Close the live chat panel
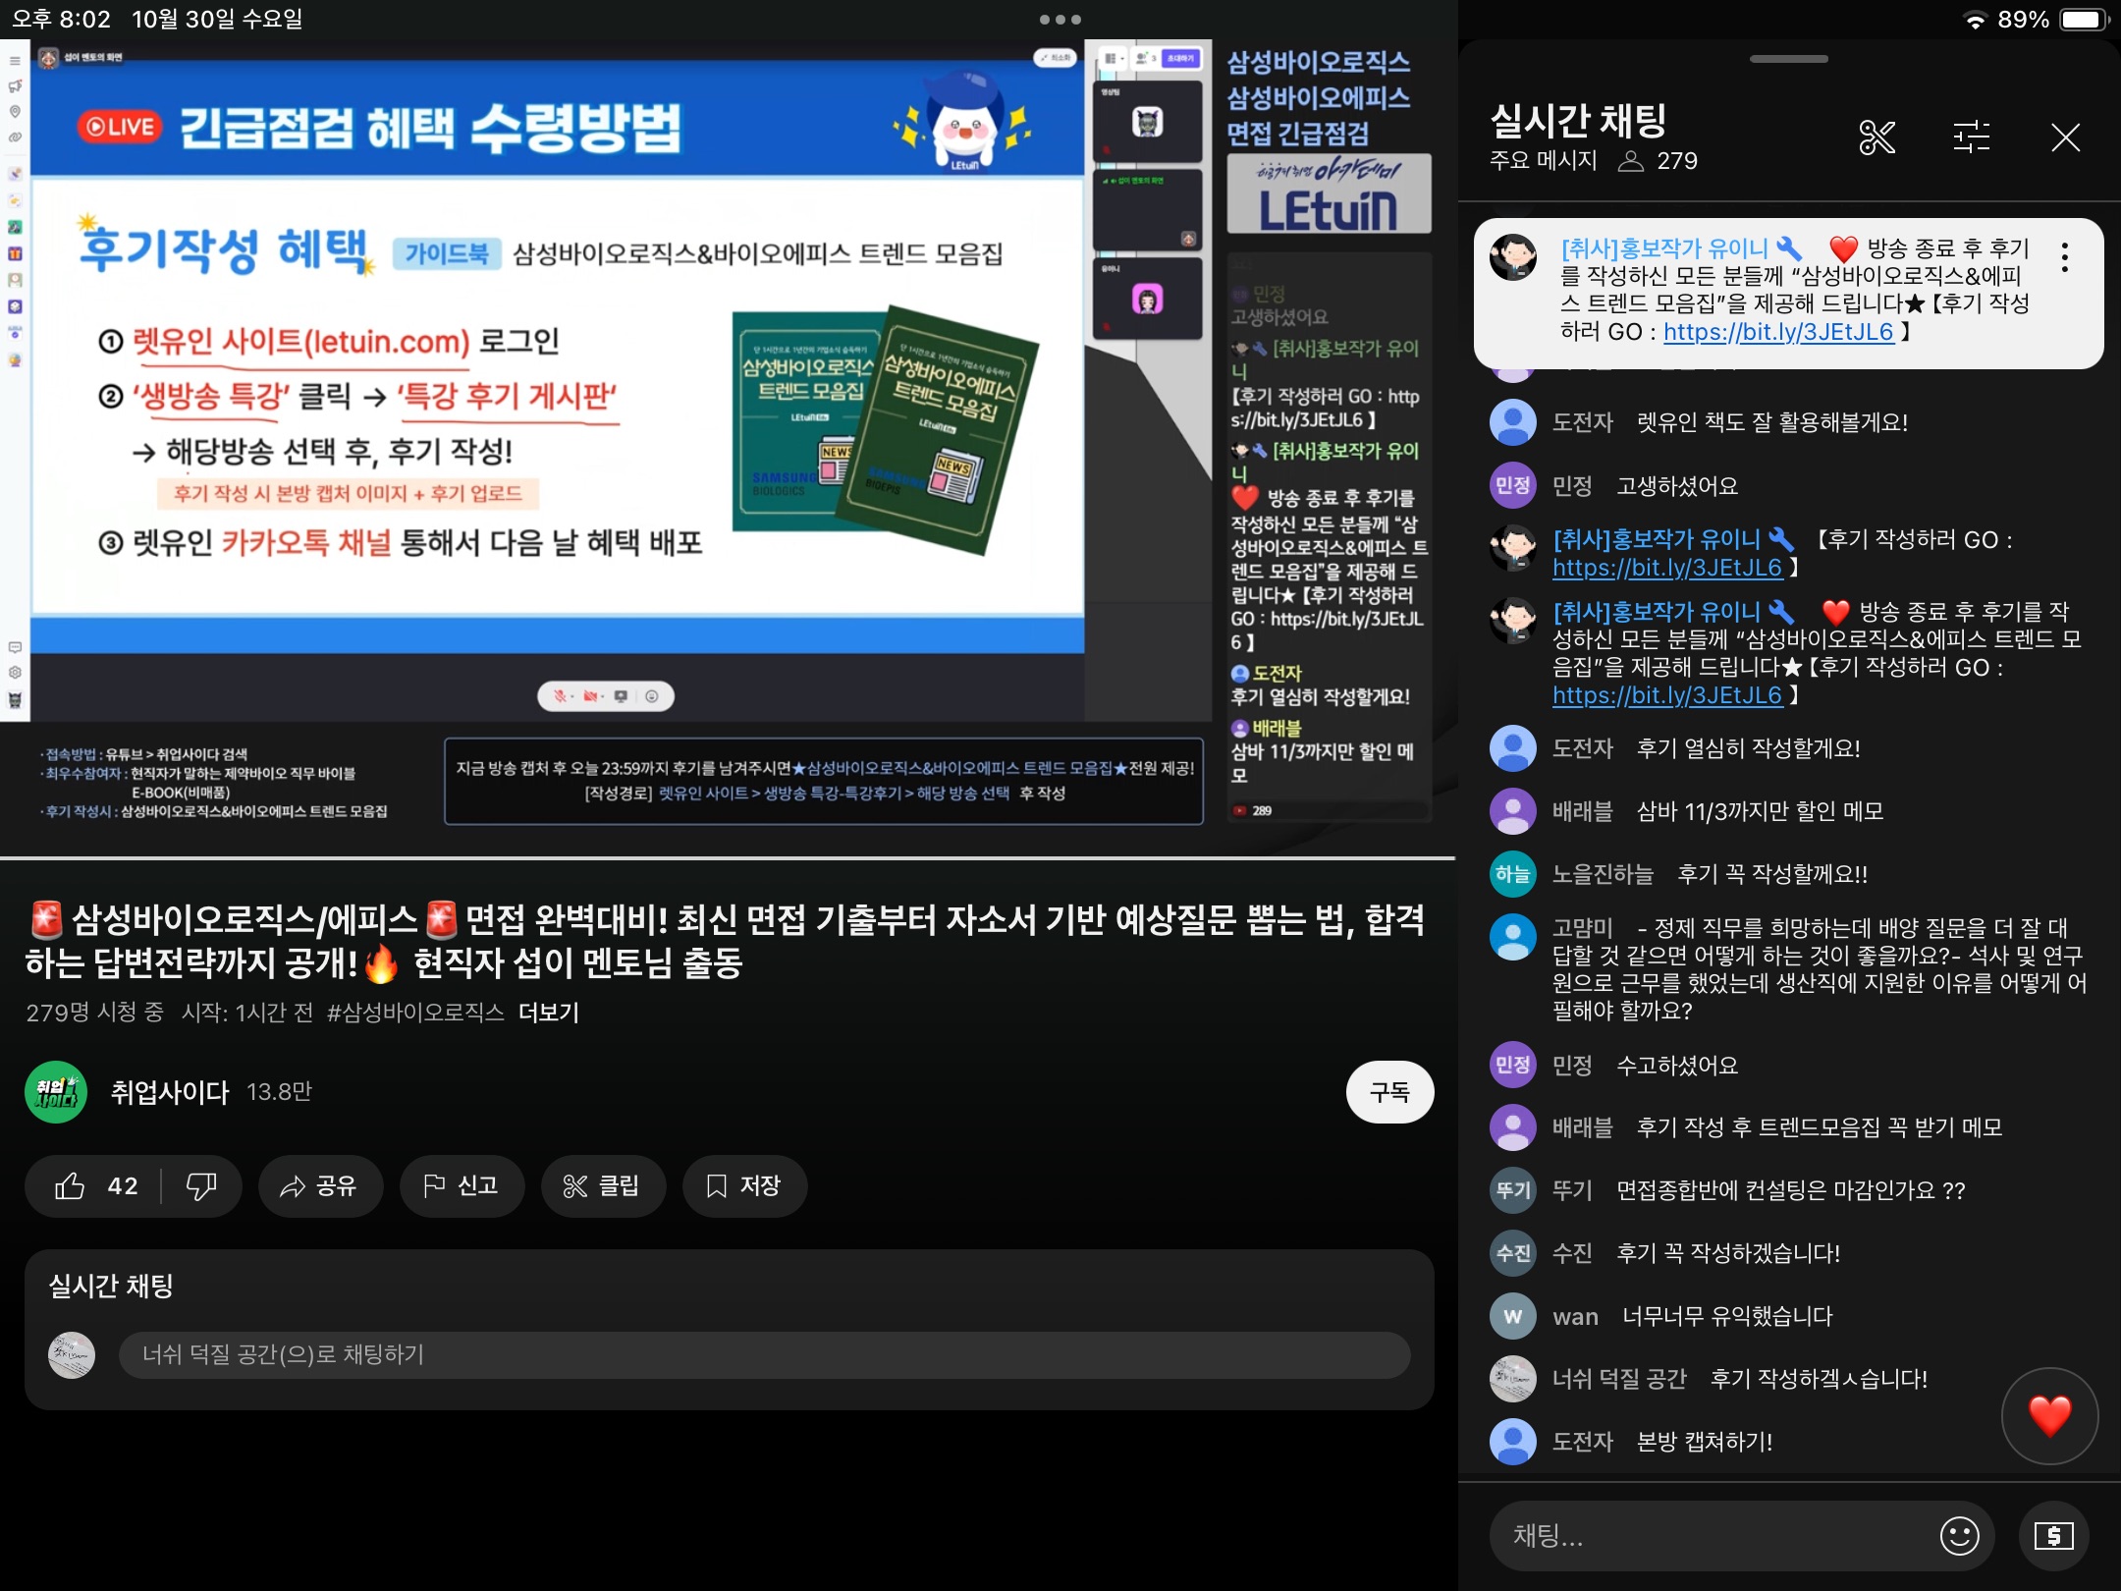The height and width of the screenshot is (1591, 2121). click(x=2065, y=137)
